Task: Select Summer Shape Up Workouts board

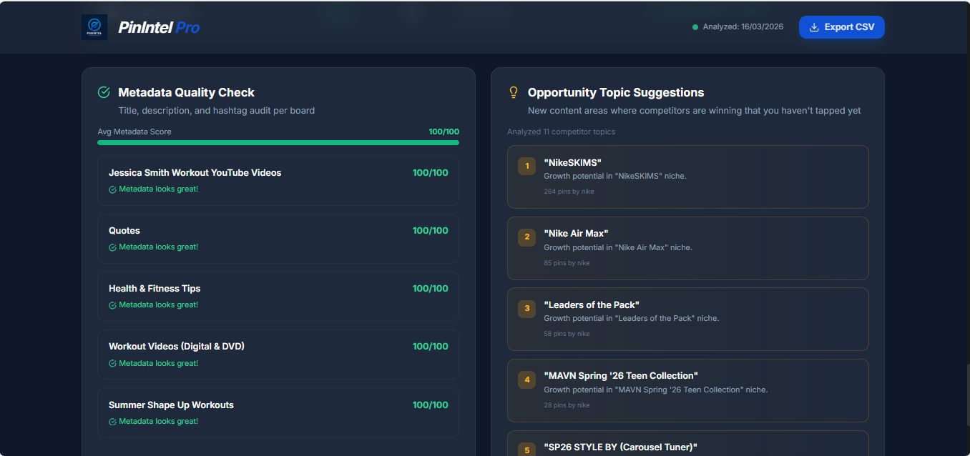Action: (x=278, y=412)
